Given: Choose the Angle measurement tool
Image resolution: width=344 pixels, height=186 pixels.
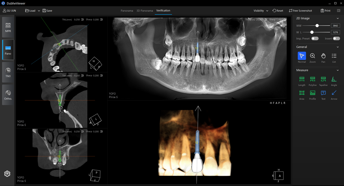Looking at the screenshot, I should tap(334, 79).
